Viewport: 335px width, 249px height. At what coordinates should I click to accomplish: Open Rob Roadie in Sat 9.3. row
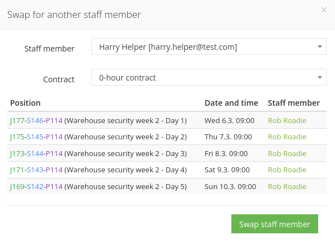coord(287,170)
